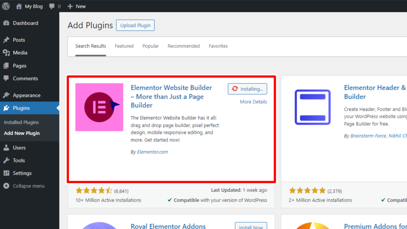Screen dimensions: 407x229
Task: Click the home icon beside My Blog
Action: click(19, 6)
